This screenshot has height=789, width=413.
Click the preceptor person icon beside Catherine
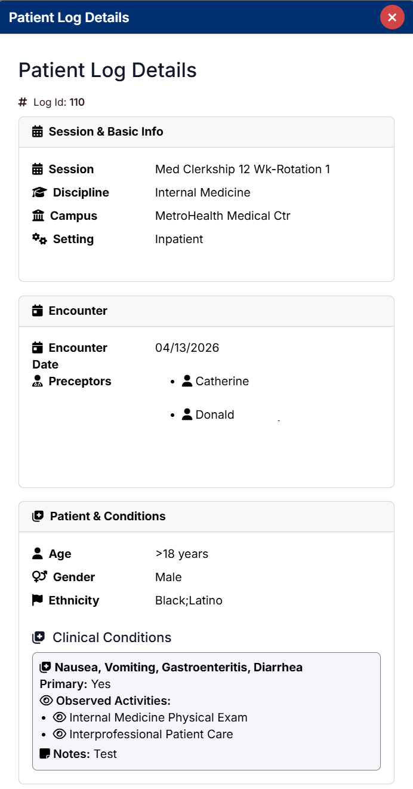(x=187, y=380)
